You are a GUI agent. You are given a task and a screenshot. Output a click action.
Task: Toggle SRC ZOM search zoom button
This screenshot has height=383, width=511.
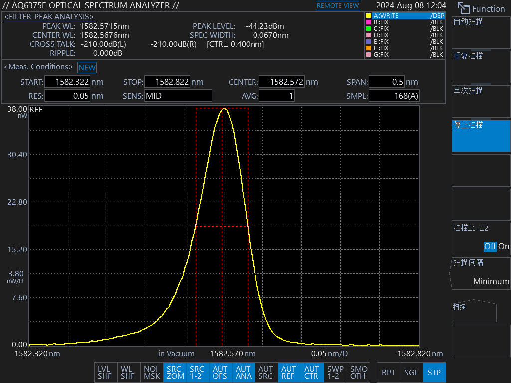175,372
